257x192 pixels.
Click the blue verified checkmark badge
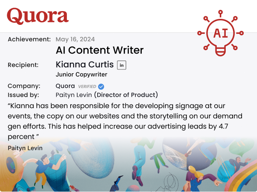[x=101, y=86]
